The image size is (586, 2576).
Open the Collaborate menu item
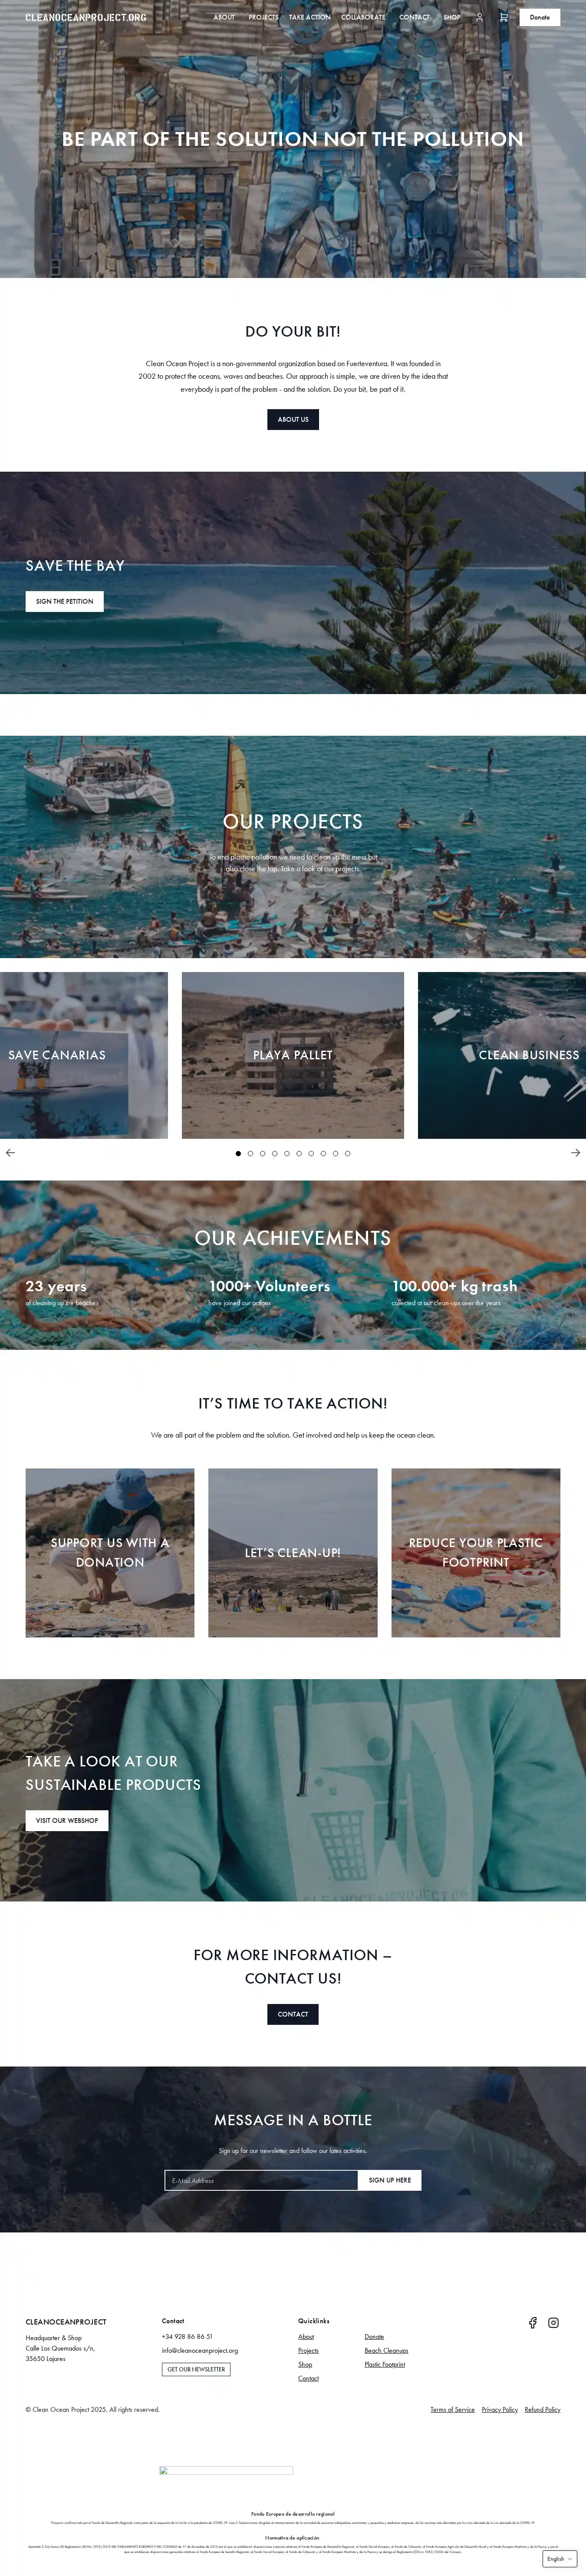[x=363, y=17]
